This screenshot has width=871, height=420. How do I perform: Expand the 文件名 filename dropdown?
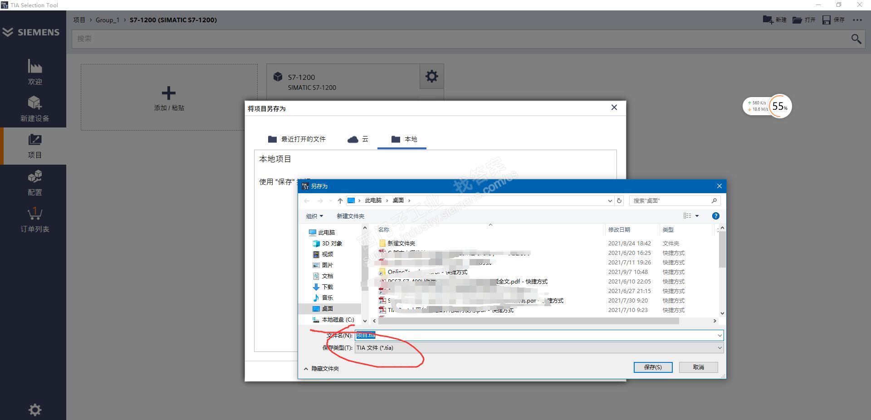tap(719, 336)
